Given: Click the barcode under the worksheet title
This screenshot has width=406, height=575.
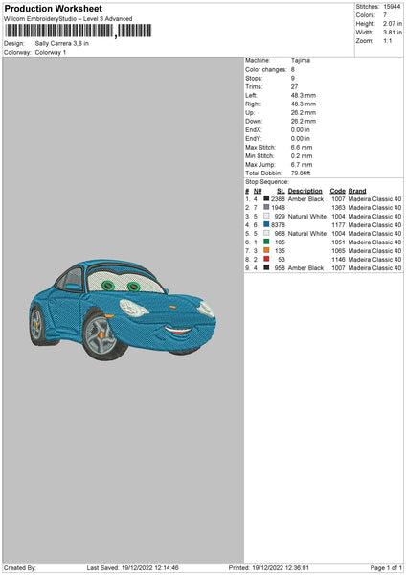Looking at the screenshot, I should point(79,32).
